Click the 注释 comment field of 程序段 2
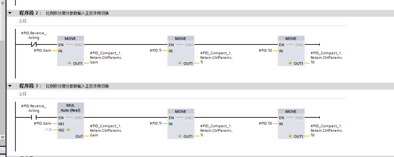 180,21
